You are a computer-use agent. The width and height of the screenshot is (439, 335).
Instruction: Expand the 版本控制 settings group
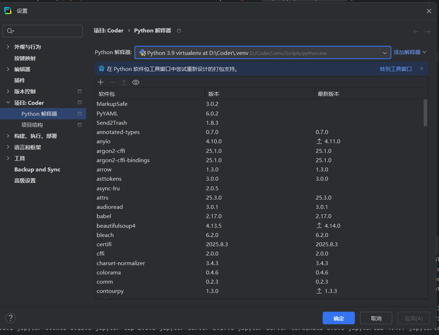[x=8, y=91]
